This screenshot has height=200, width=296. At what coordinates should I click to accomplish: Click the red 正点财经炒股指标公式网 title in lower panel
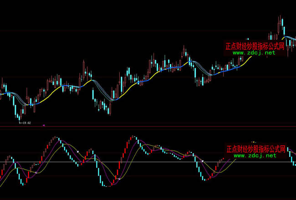coord(255,149)
